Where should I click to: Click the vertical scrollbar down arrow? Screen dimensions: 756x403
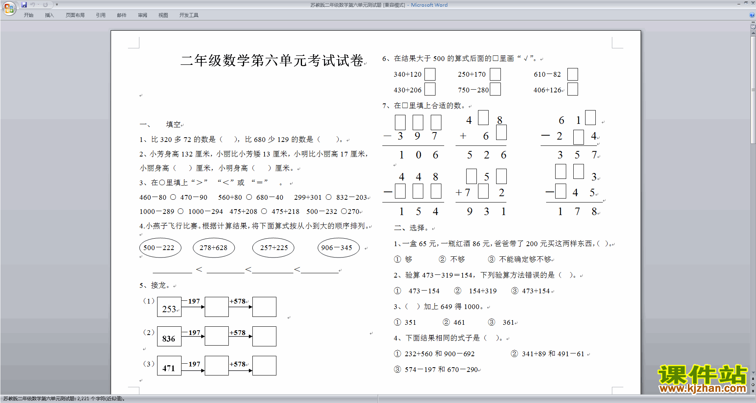coord(753,372)
